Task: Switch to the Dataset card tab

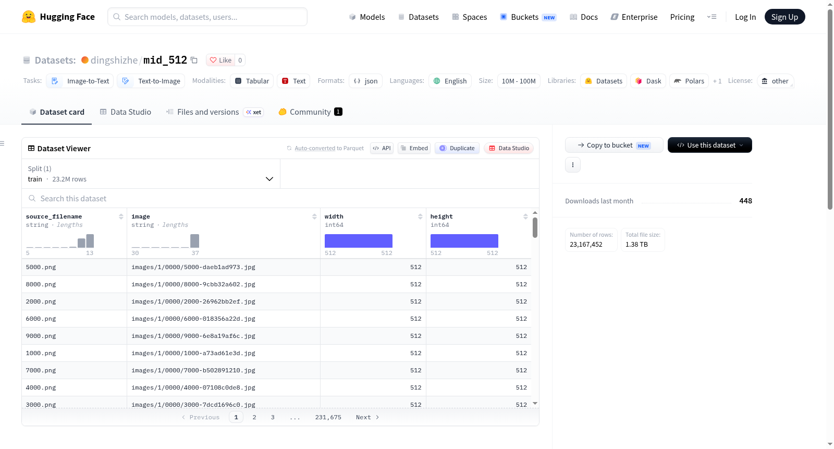Action: [56, 112]
